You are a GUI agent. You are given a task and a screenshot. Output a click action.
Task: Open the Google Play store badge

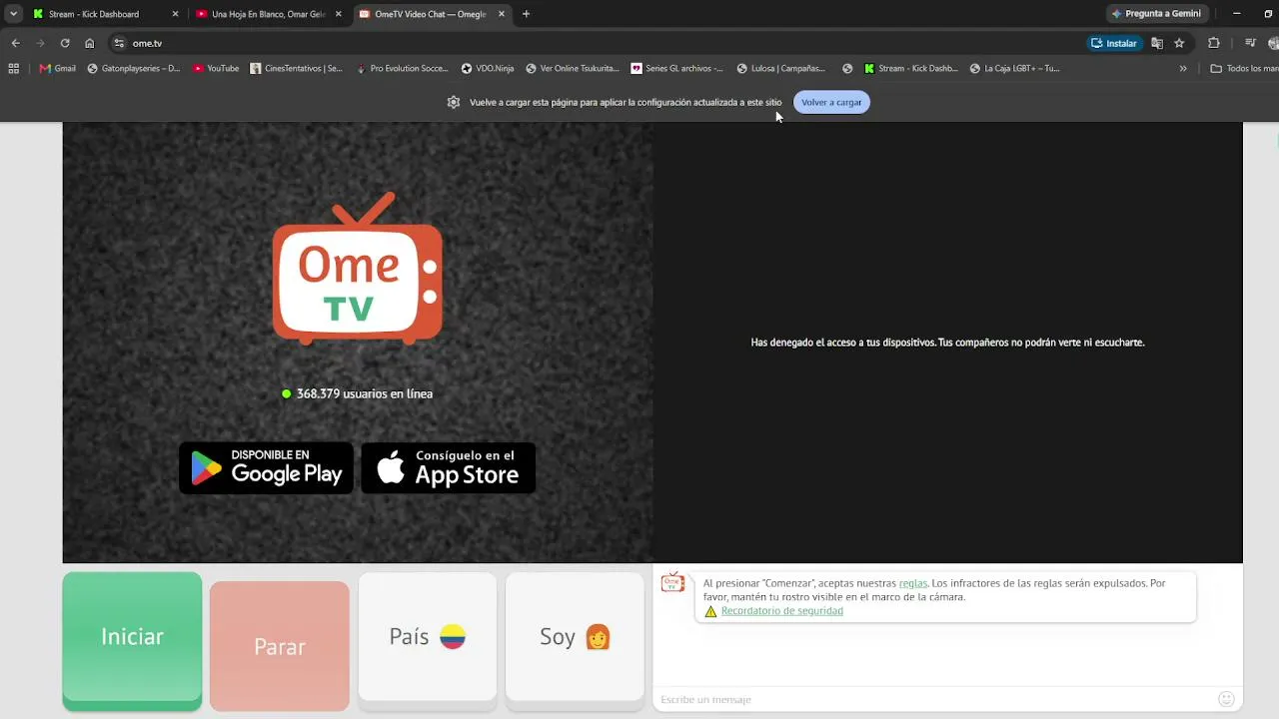266,467
